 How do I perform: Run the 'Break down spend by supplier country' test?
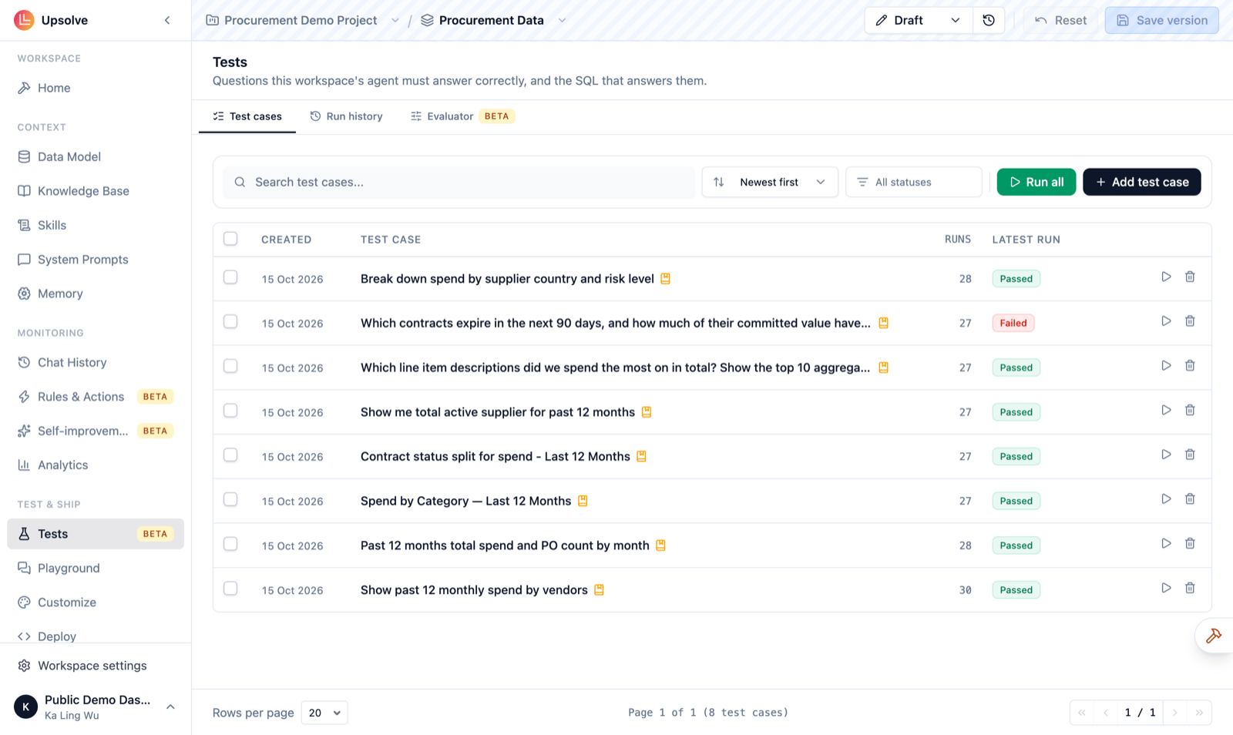[1166, 277]
